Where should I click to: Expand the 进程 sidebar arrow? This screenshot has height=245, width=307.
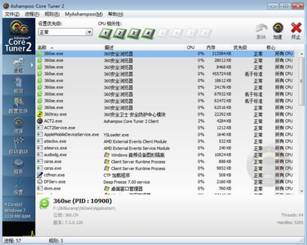tap(32, 65)
